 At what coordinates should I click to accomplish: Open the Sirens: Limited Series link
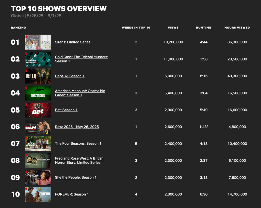[x=73, y=42]
